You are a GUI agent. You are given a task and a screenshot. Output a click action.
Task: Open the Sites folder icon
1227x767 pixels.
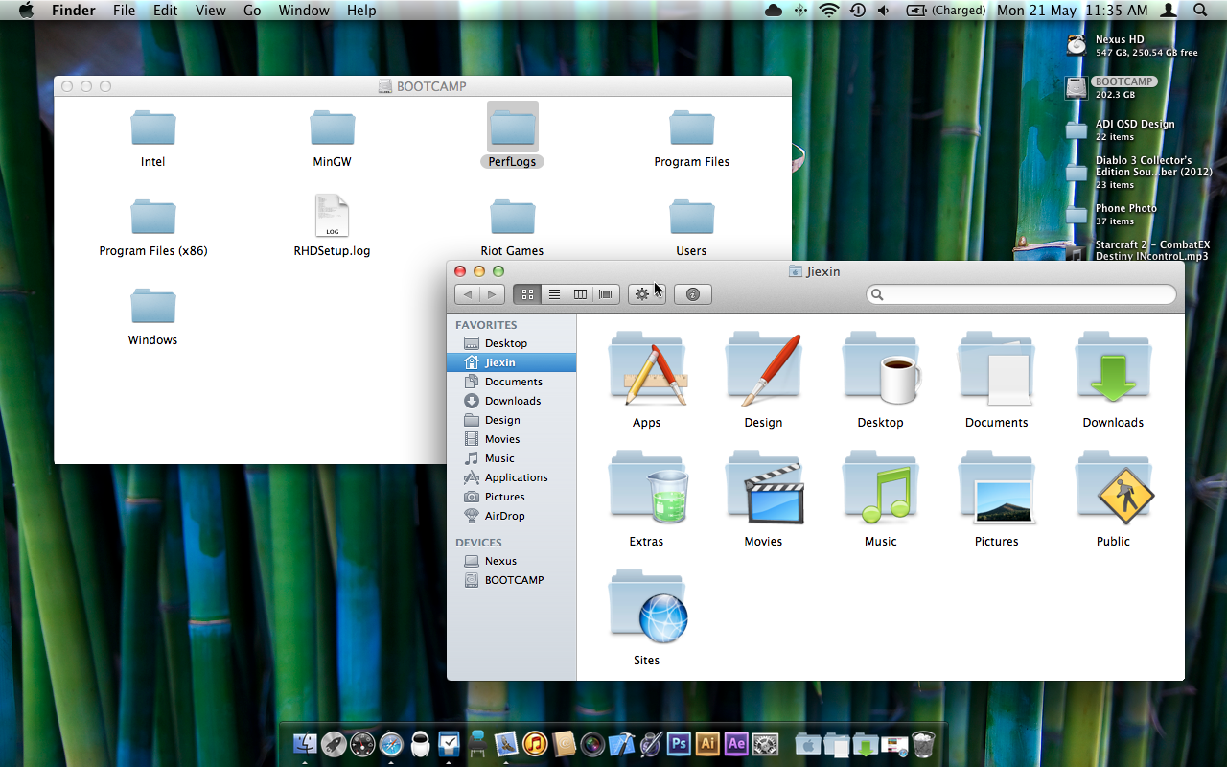[647, 609]
